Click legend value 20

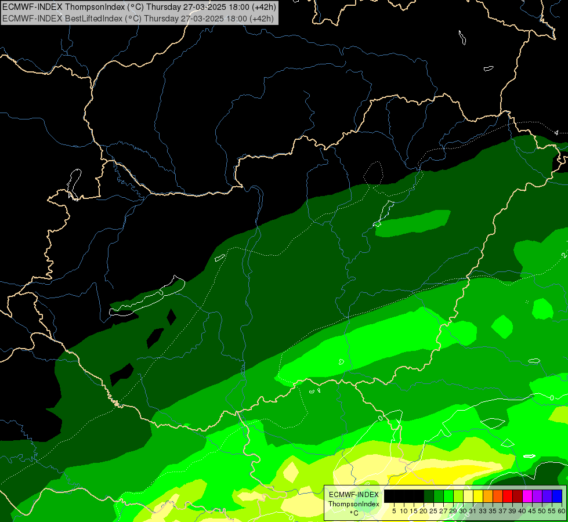(424, 511)
